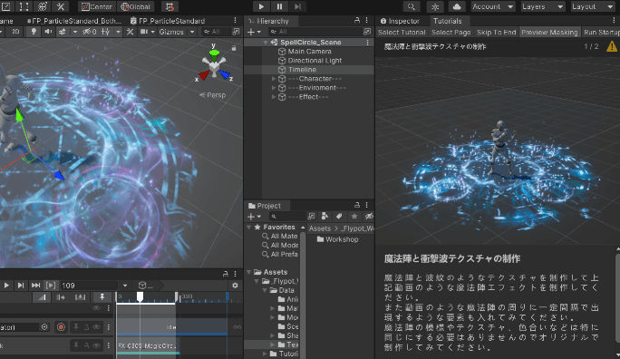Click the green Y axis on orientation gizmo
The image size is (620, 359).
click(214, 53)
